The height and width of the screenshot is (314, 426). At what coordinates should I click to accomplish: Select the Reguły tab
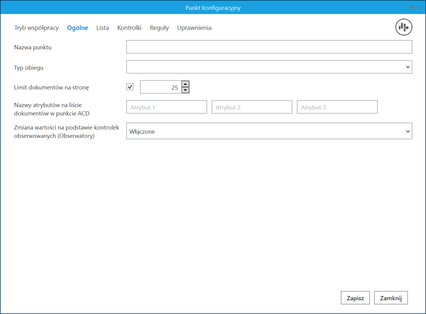coord(159,28)
